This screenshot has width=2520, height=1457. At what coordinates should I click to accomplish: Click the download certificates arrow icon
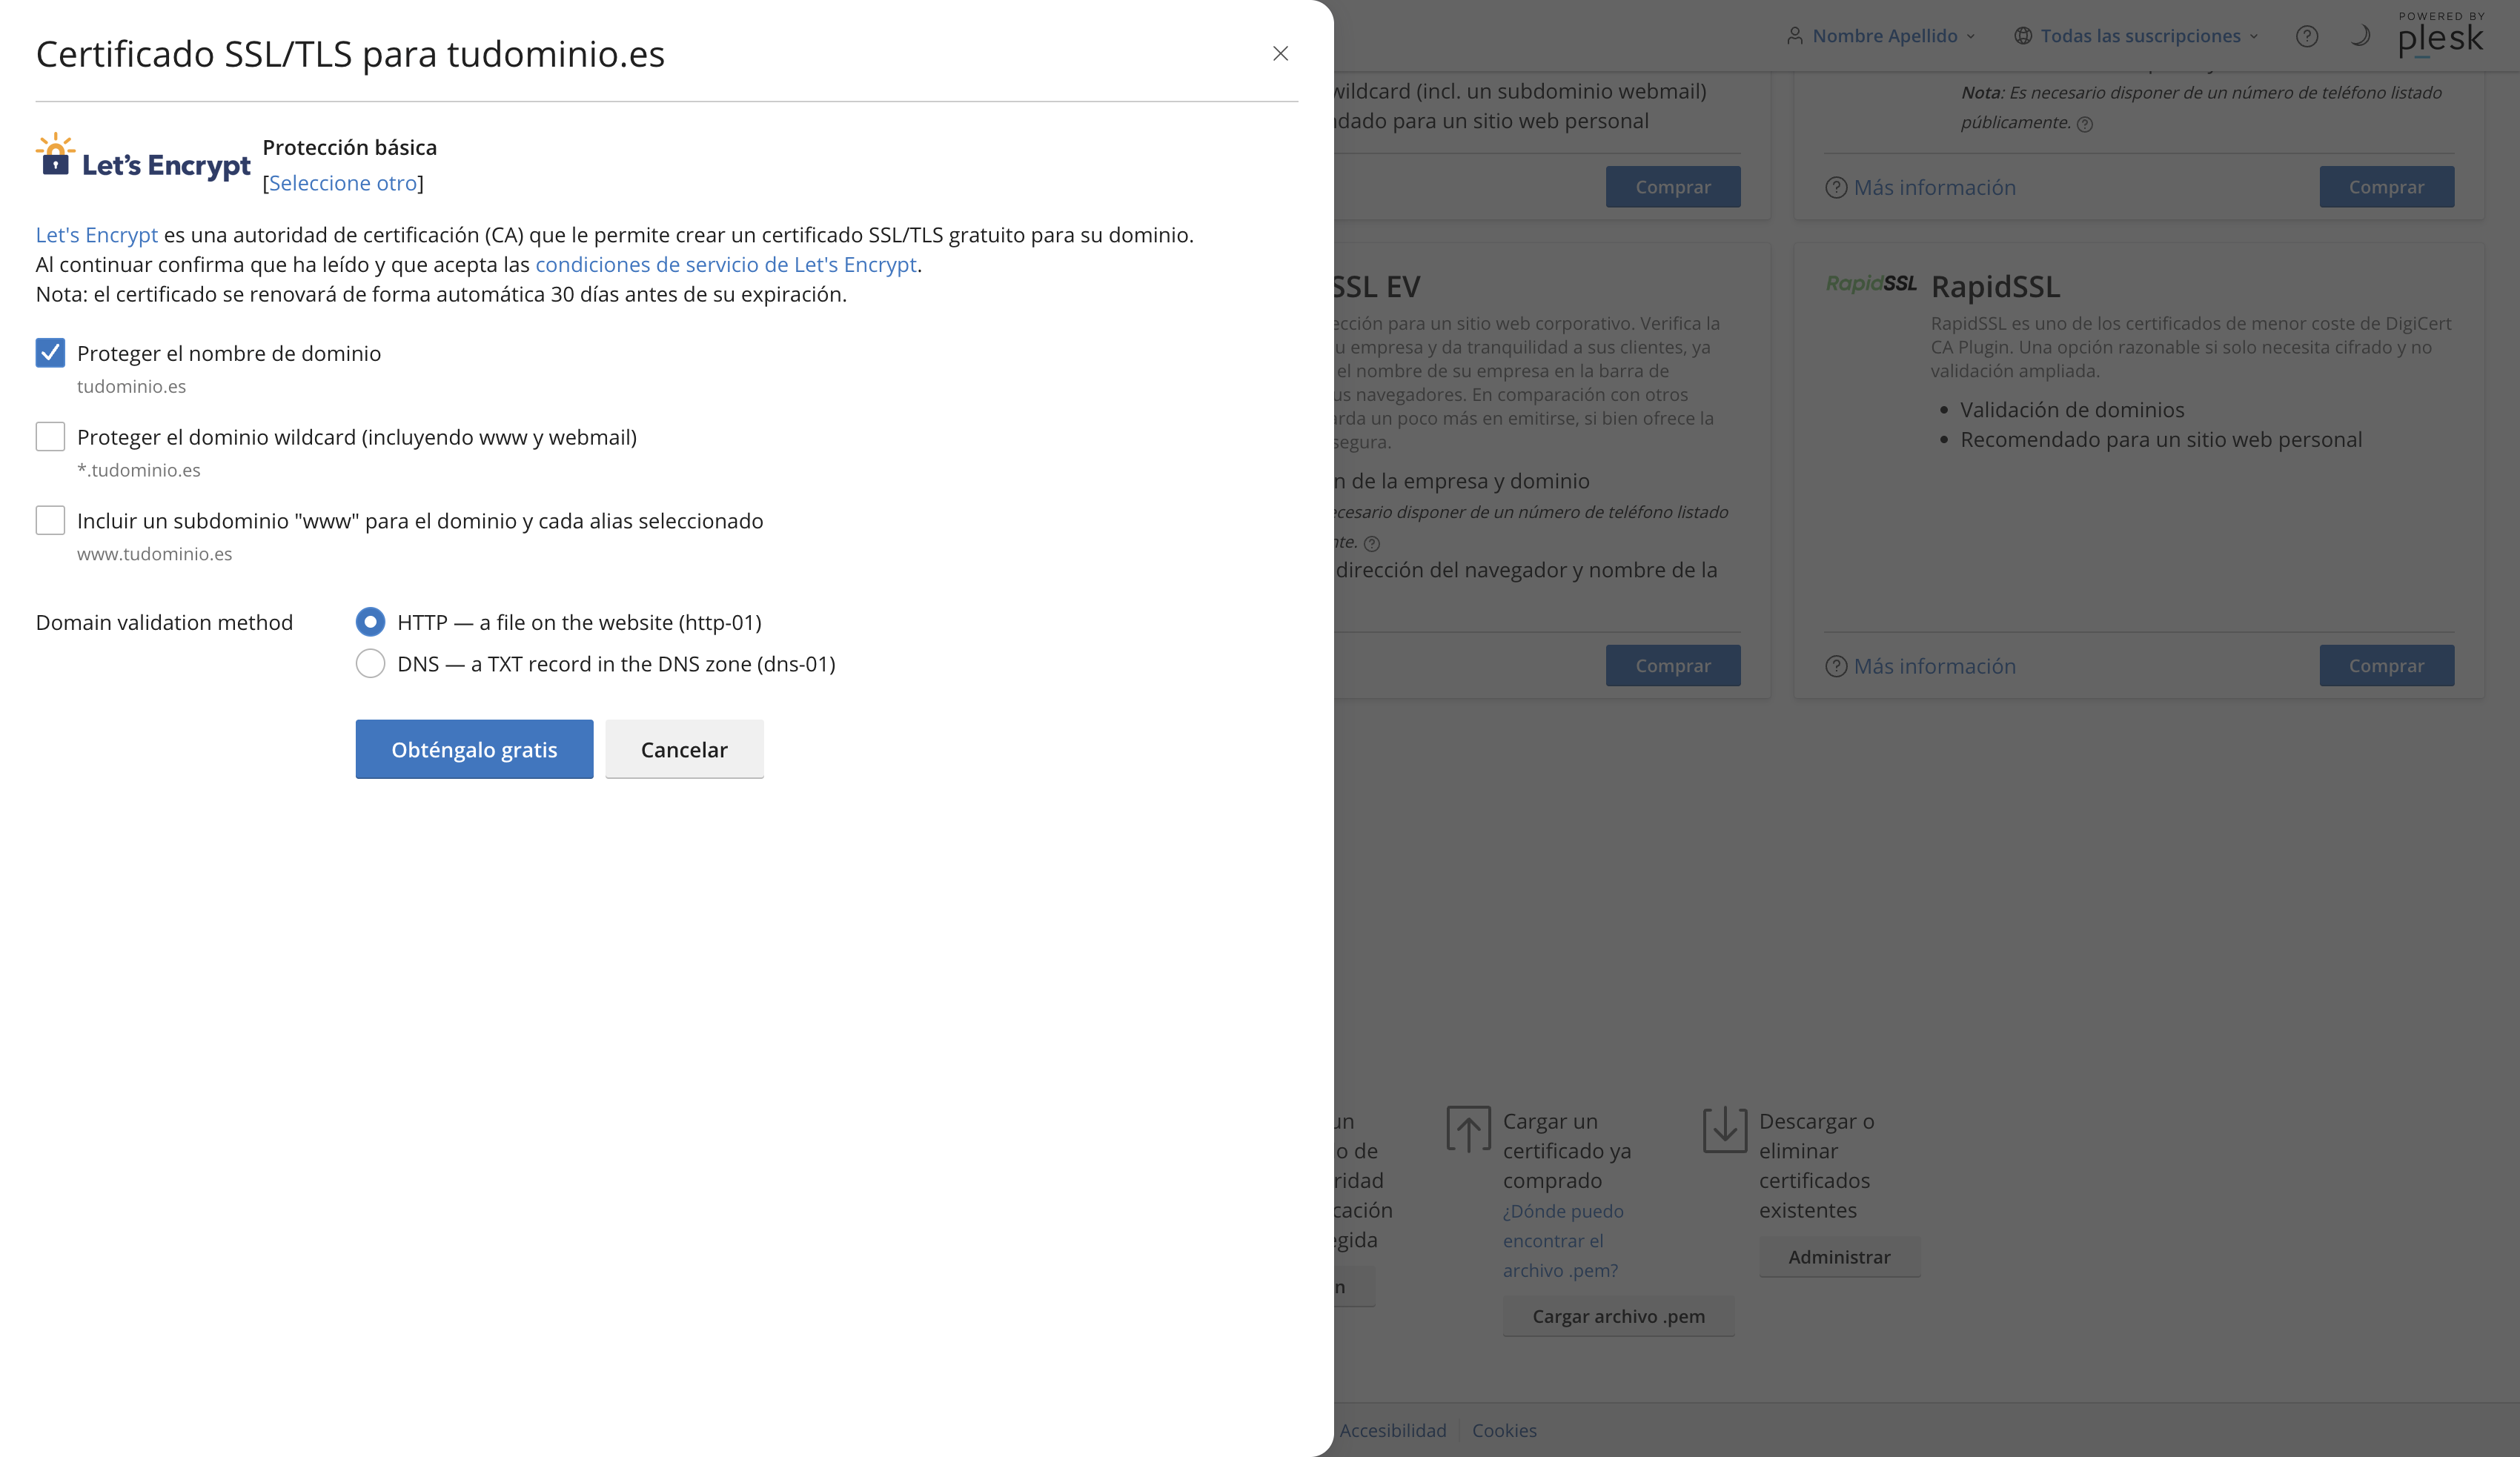coord(1725,1130)
